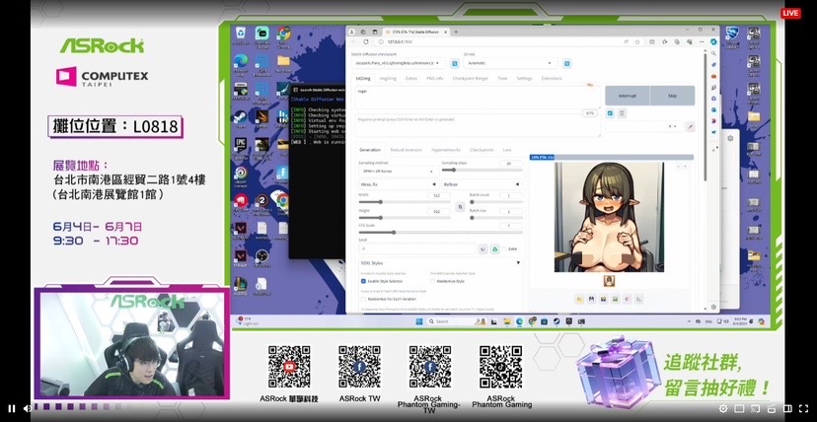This screenshot has height=422, width=817.
Task: Open the Lora tab
Action: [x=506, y=150]
